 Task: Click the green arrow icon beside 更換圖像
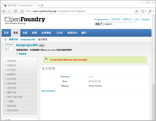pyautogui.click(x=17, y=53)
